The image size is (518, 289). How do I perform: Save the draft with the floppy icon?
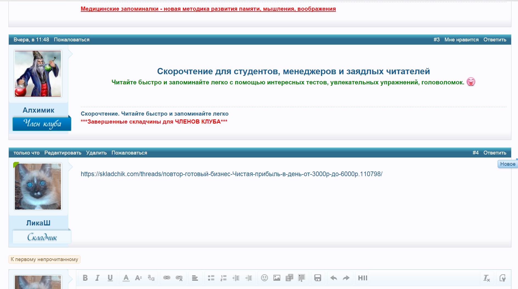(317, 278)
